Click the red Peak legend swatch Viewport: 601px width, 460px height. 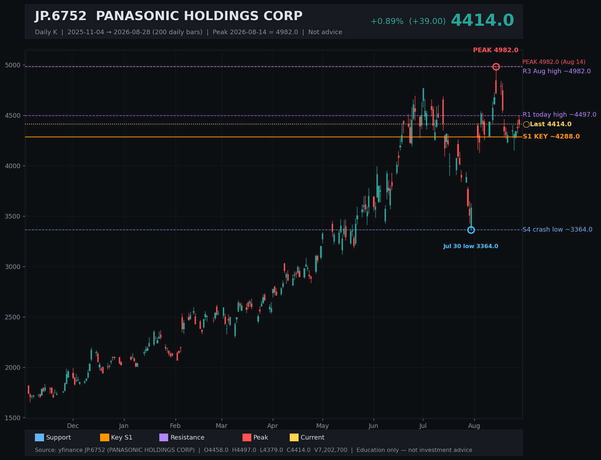coord(247,437)
